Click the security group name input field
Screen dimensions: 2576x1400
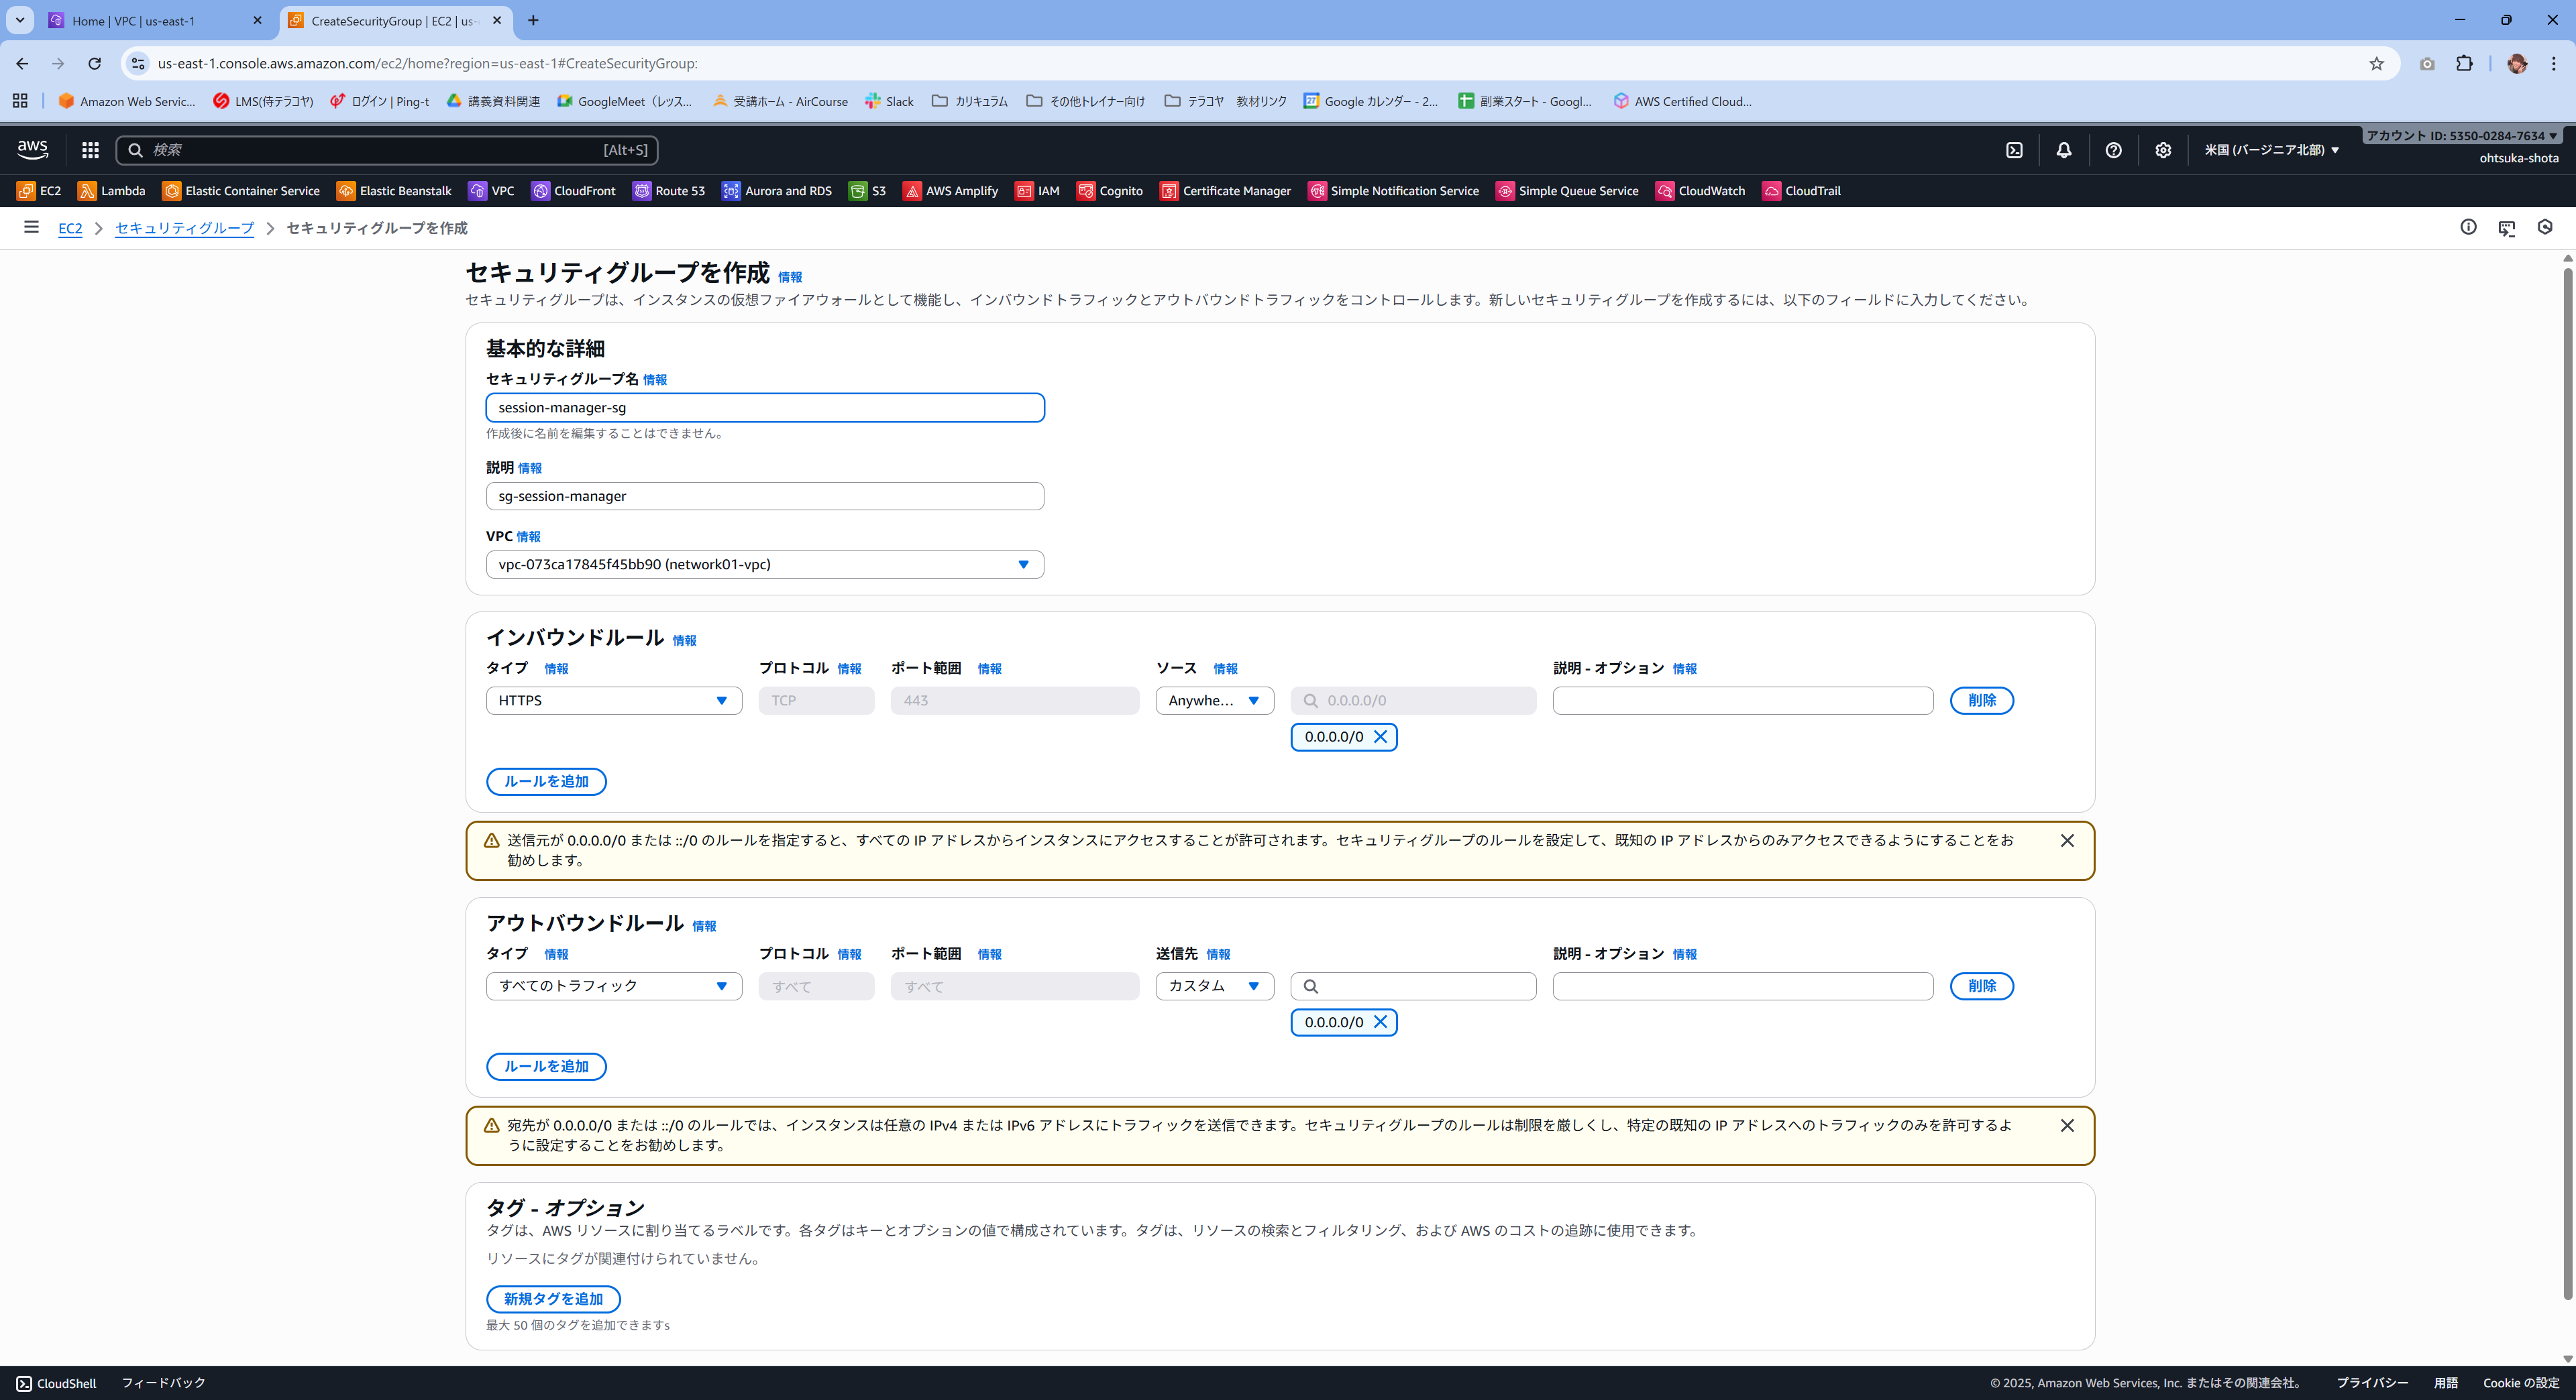click(x=764, y=408)
